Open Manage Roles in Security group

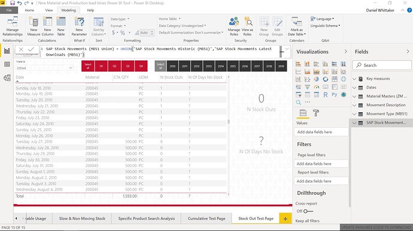tap(234, 26)
